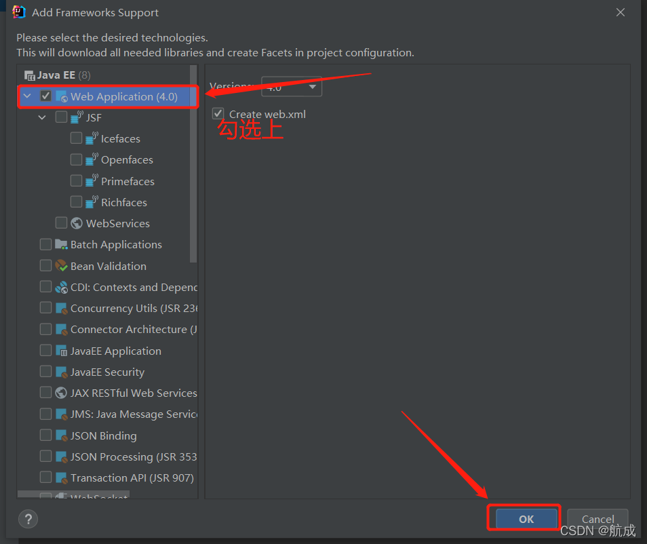Select the Batch Applications row label
The height and width of the screenshot is (544, 647).
coord(116,245)
